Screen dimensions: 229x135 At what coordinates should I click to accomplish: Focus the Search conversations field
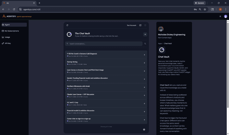[104, 43]
